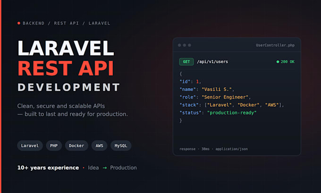The image size is (321, 193).
Task: Click the /api/v1/users endpoint path
Action: [212, 62]
